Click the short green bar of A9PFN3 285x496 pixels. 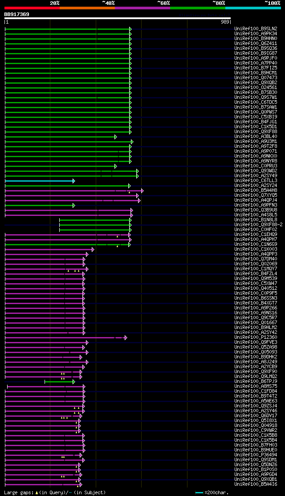coord(40,206)
